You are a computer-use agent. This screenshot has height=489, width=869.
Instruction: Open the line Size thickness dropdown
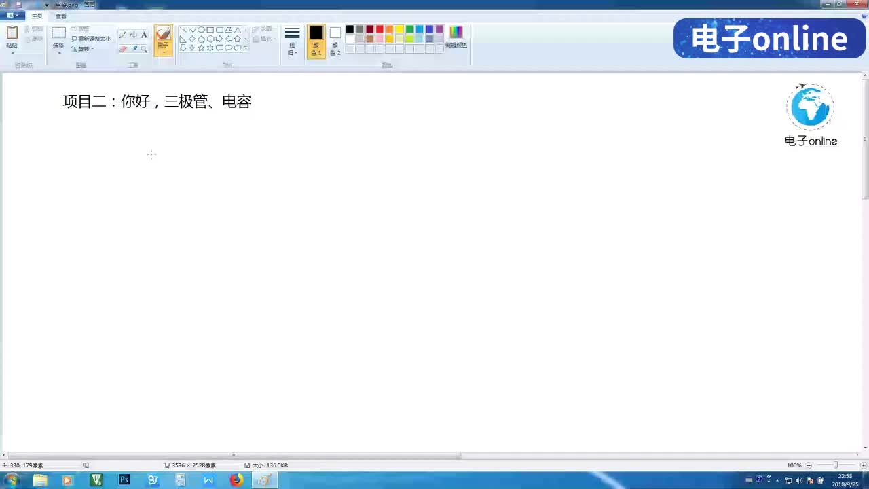point(292,41)
